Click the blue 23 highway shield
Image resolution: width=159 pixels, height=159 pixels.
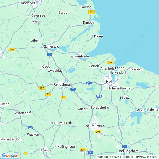pyautogui.click(x=30, y=128)
